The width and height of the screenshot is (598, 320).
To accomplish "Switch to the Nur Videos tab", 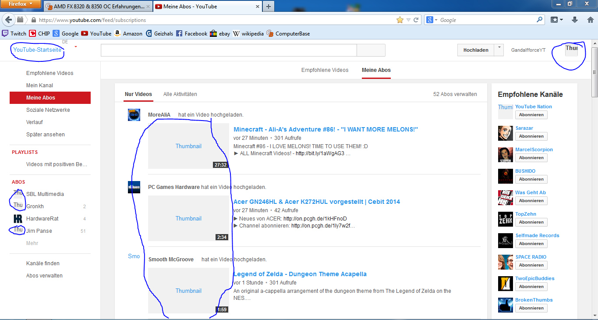I will (138, 94).
